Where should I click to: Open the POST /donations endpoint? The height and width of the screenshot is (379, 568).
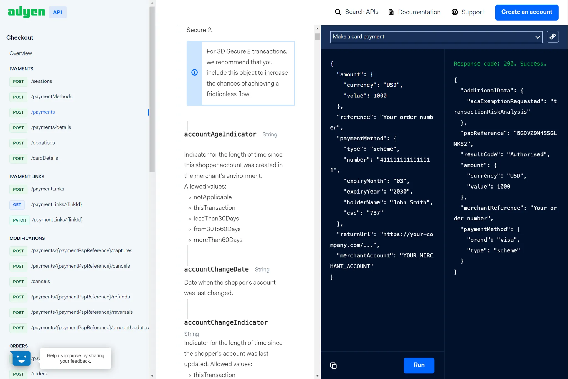click(43, 143)
